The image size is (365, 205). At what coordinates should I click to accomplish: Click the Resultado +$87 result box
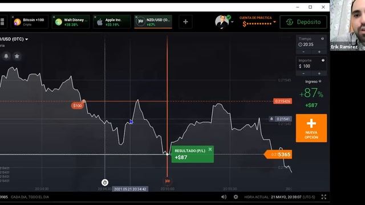click(193, 154)
